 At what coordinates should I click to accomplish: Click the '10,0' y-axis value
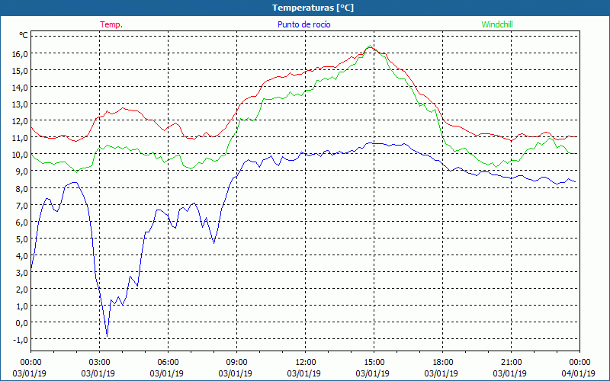(x=20, y=155)
